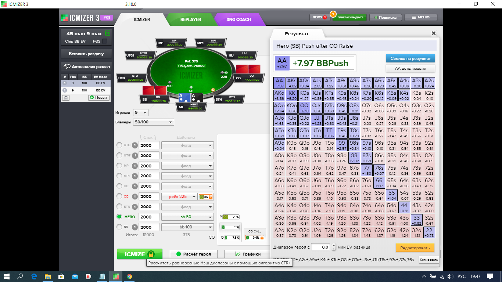Click the green N badge by 45 man
Screen dimensions: 502x282
[108, 33]
